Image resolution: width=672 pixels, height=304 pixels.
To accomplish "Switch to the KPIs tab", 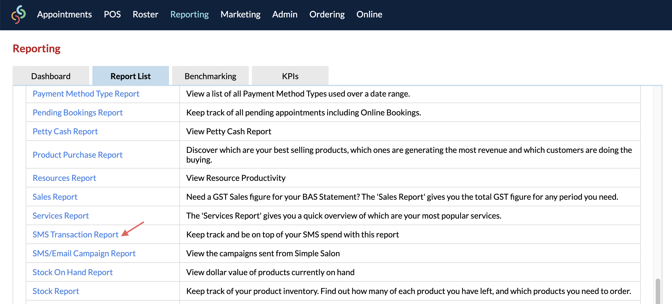I will (x=290, y=76).
